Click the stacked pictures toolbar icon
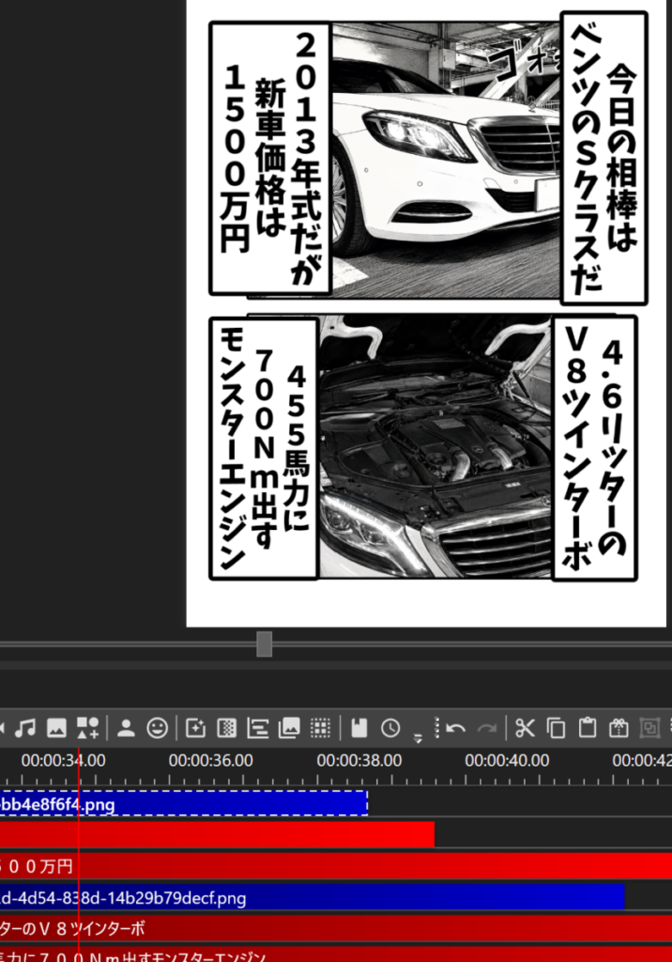The height and width of the screenshot is (962, 672). pos(289,728)
